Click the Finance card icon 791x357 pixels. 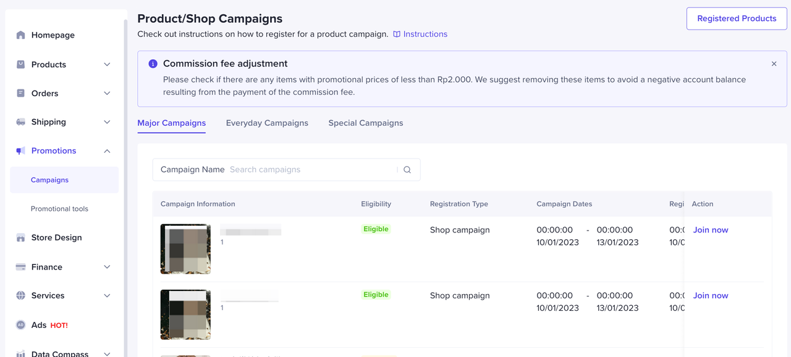click(x=21, y=267)
